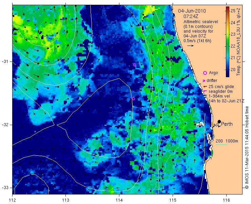Click the Perth black dot marker
This screenshot has width=251, height=204.
219,122
